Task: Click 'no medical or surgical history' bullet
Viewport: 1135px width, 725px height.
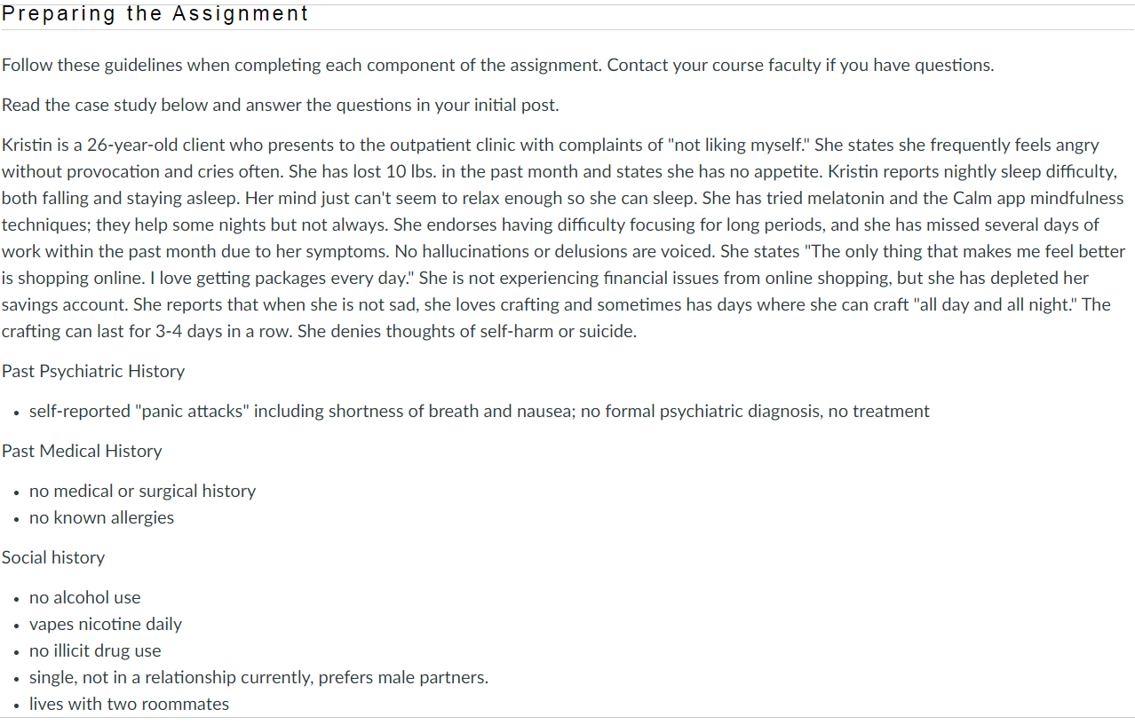Action: coord(142,491)
